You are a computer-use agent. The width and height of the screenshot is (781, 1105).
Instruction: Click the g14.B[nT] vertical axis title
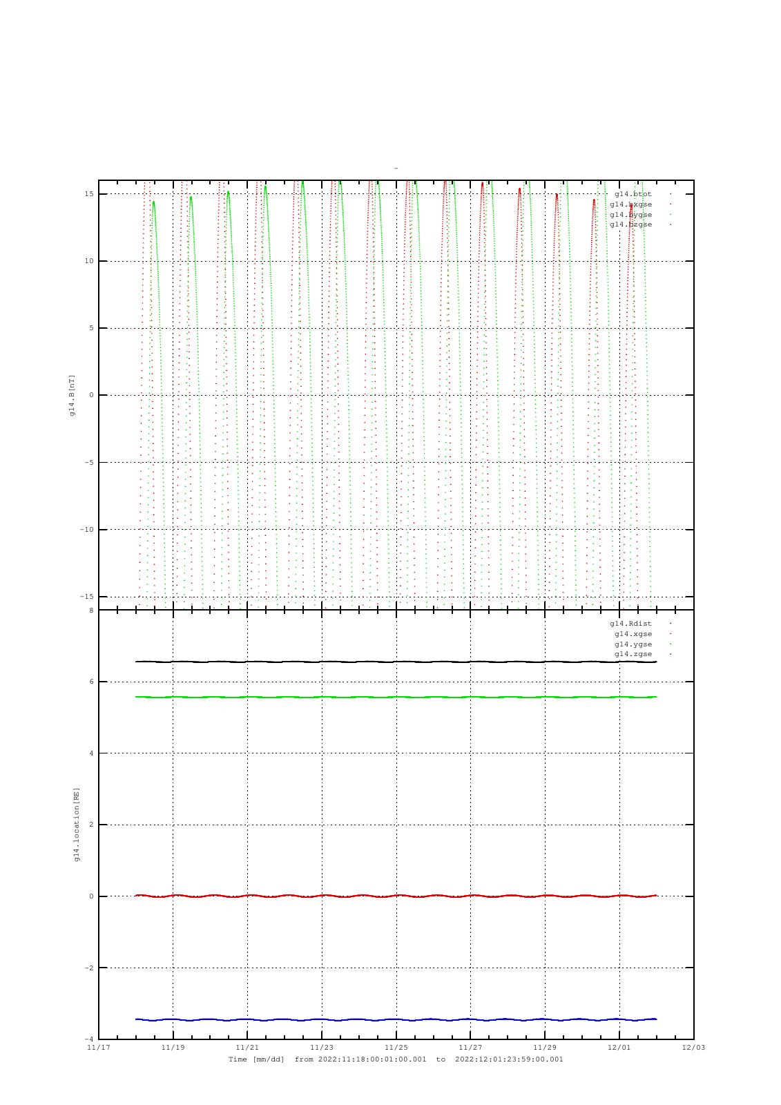[72, 395]
